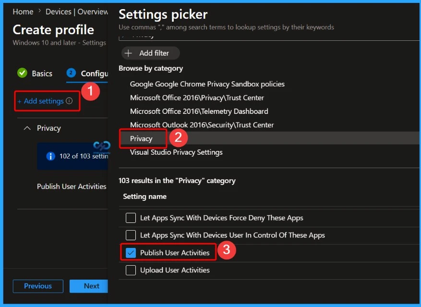Viewport: 421px width, 307px height.
Task: Click the Add filter button
Action: pyautogui.click(x=150, y=53)
